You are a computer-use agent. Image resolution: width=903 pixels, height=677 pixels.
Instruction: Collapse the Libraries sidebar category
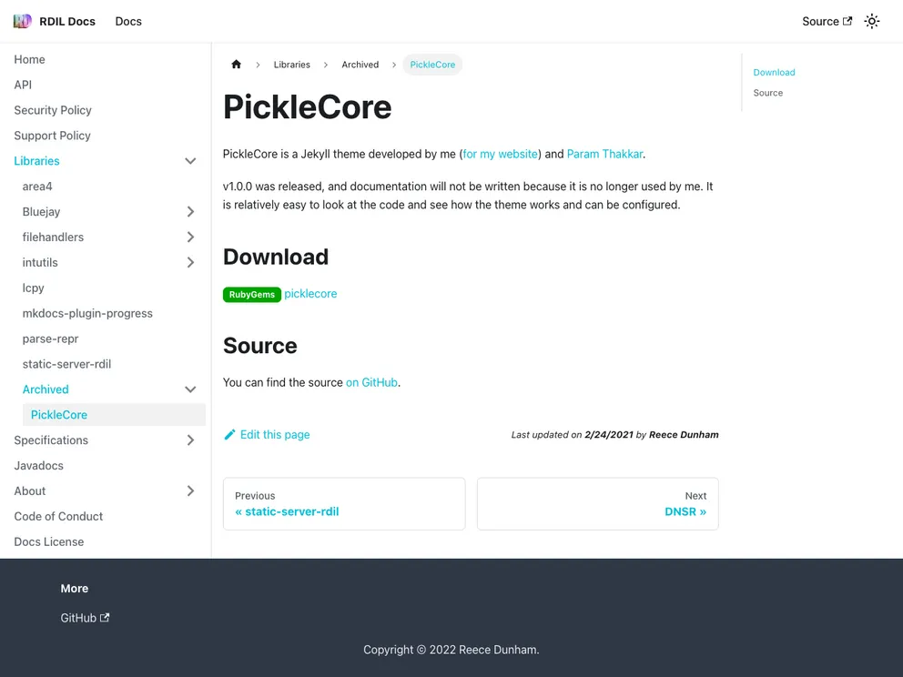click(190, 161)
